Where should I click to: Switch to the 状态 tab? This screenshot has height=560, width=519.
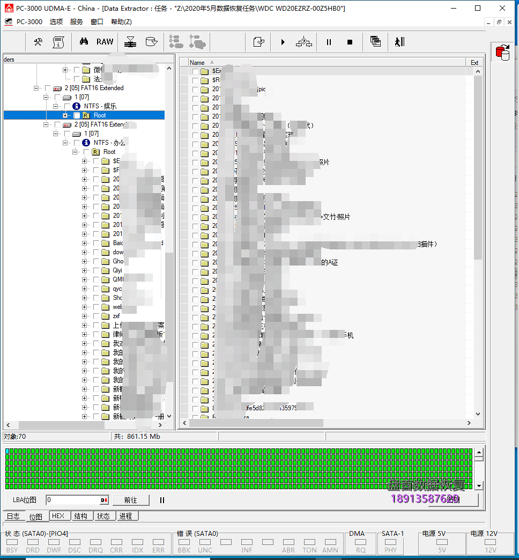tap(103, 515)
